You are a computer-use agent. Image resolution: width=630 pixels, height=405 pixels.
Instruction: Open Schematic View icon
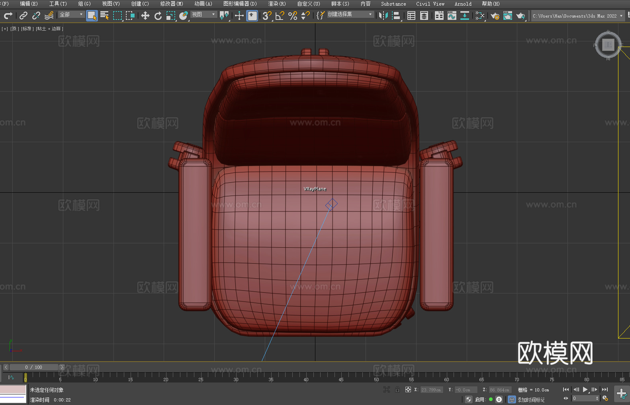click(465, 16)
